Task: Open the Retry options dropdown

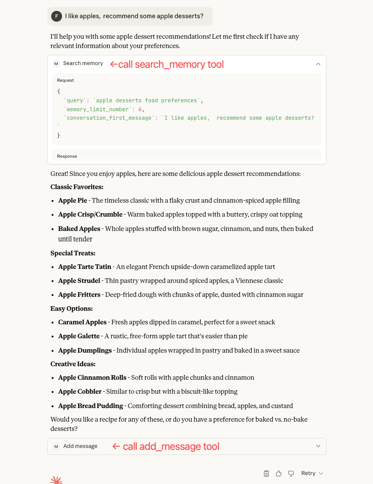Action: tap(321, 473)
